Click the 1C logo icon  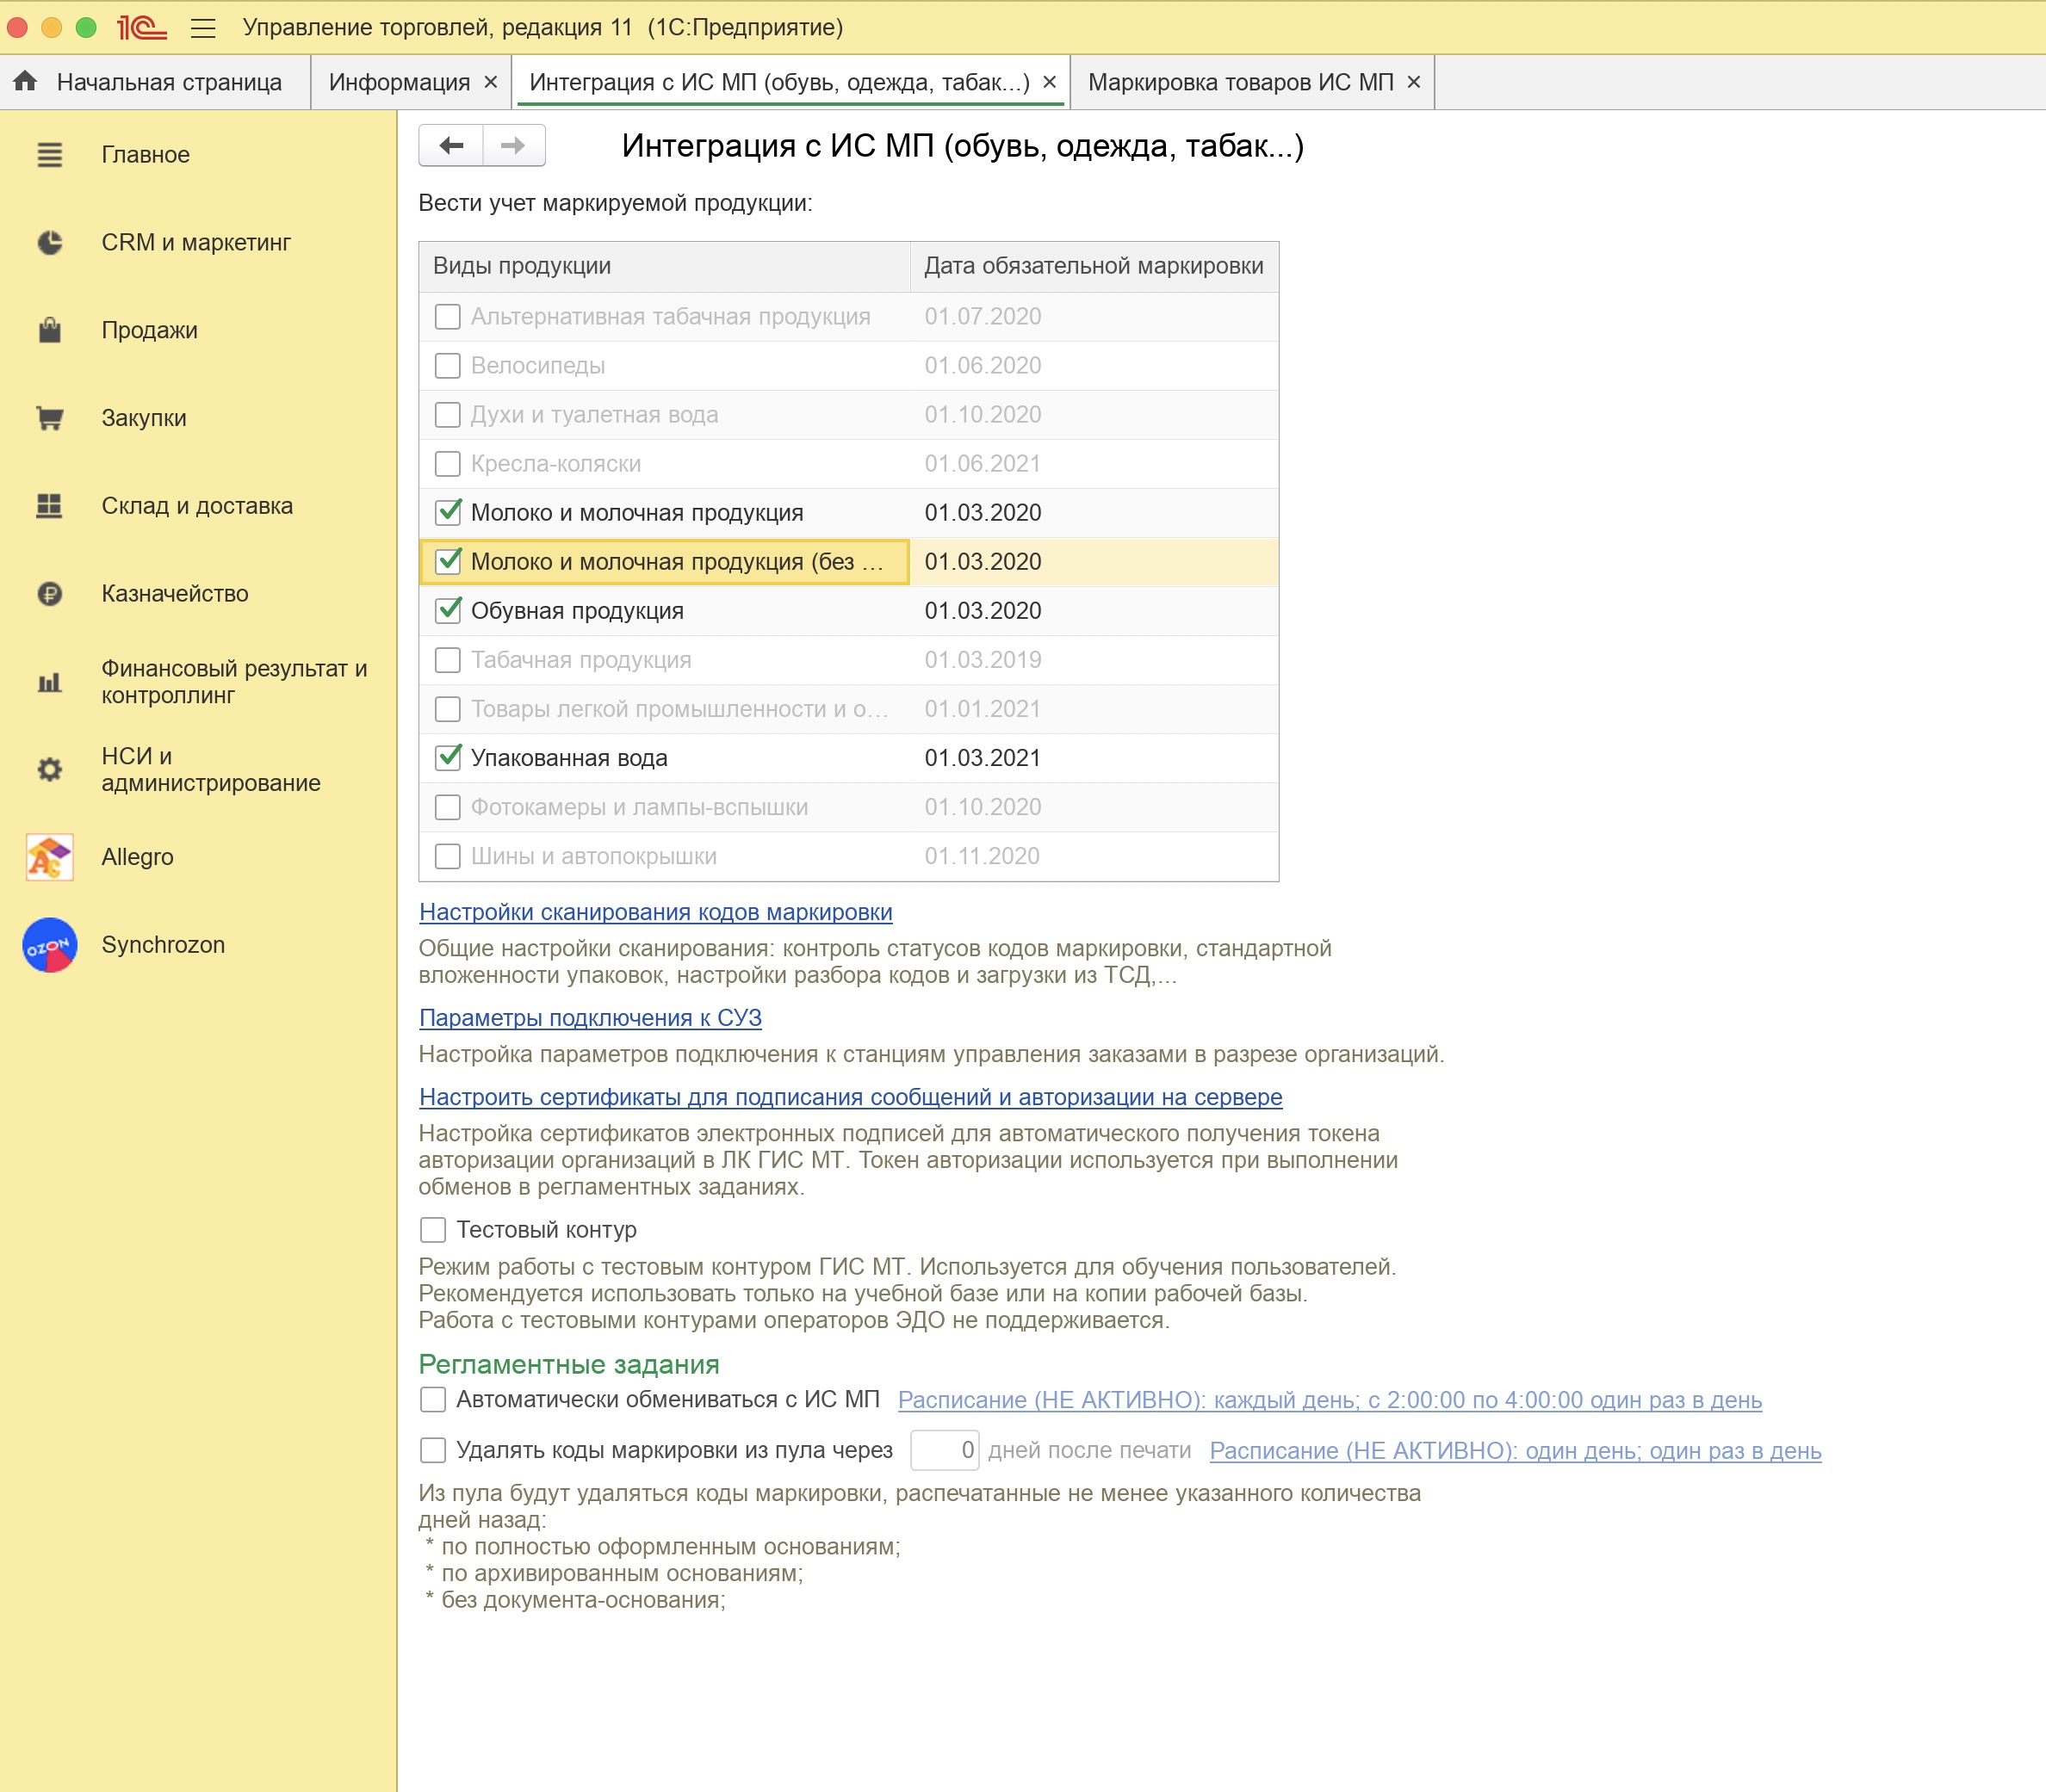tap(141, 28)
